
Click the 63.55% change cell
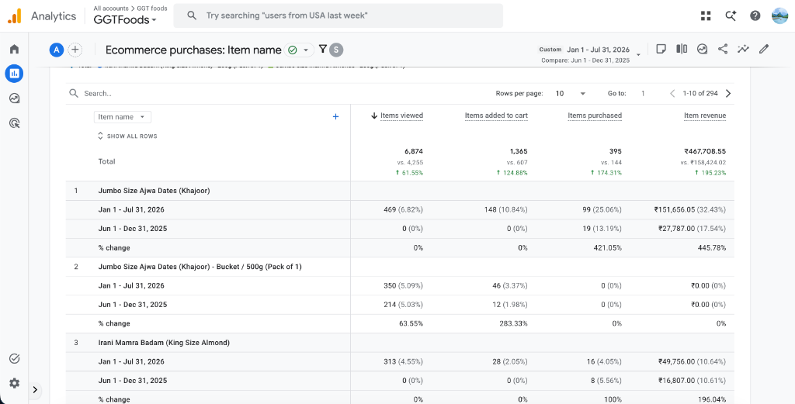[x=410, y=323]
